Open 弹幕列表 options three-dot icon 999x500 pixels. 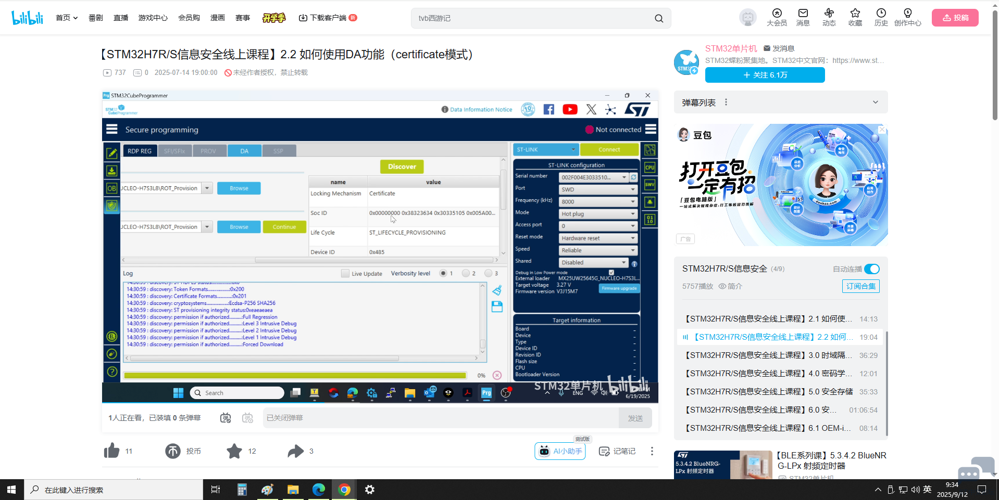(x=726, y=102)
